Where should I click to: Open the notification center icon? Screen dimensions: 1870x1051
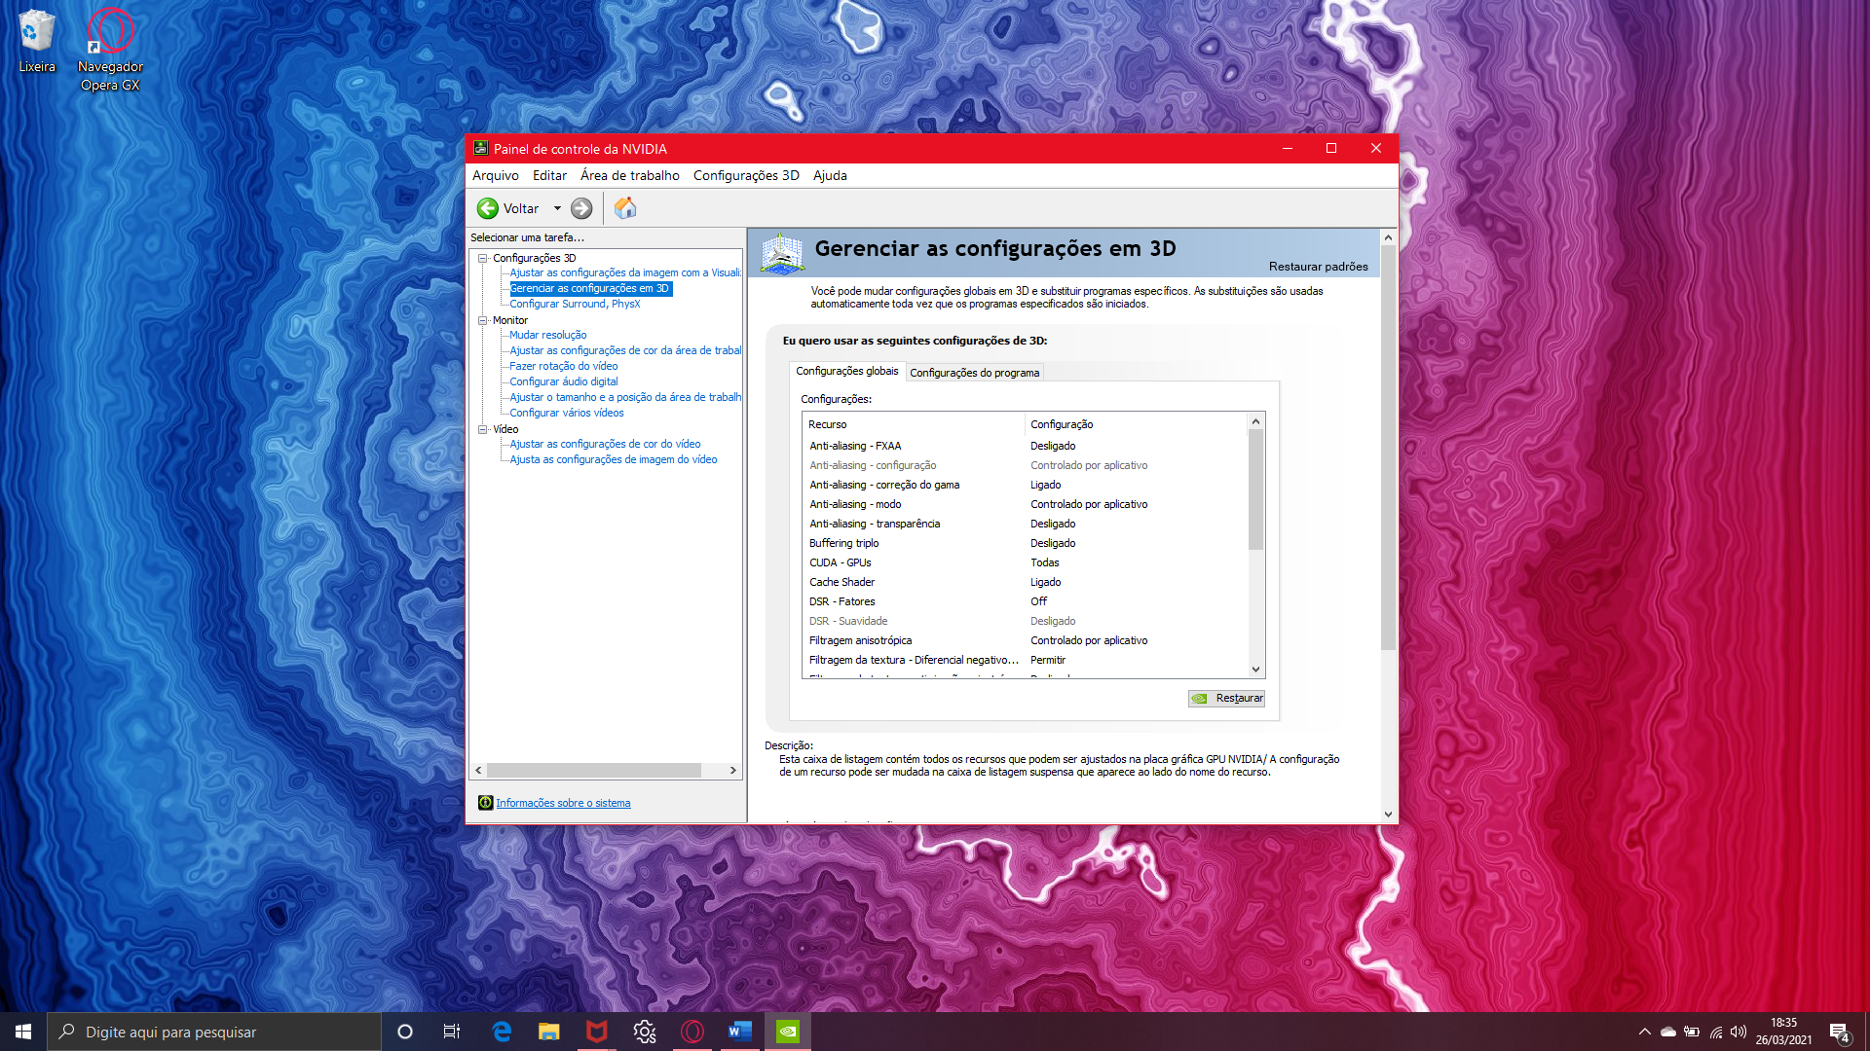coord(1839,1033)
